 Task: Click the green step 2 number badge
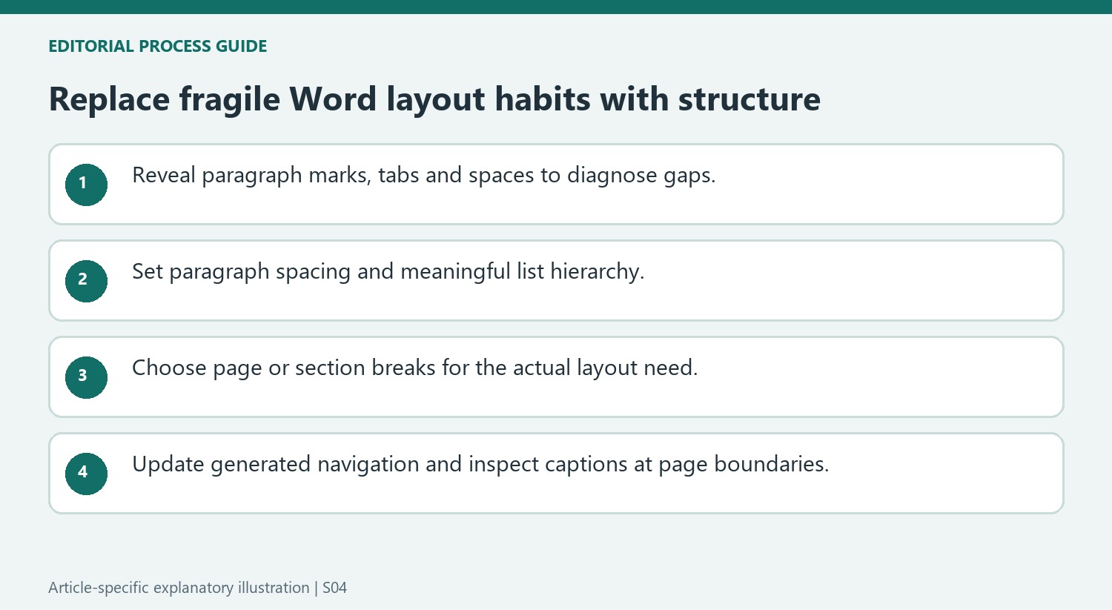(x=86, y=281)
